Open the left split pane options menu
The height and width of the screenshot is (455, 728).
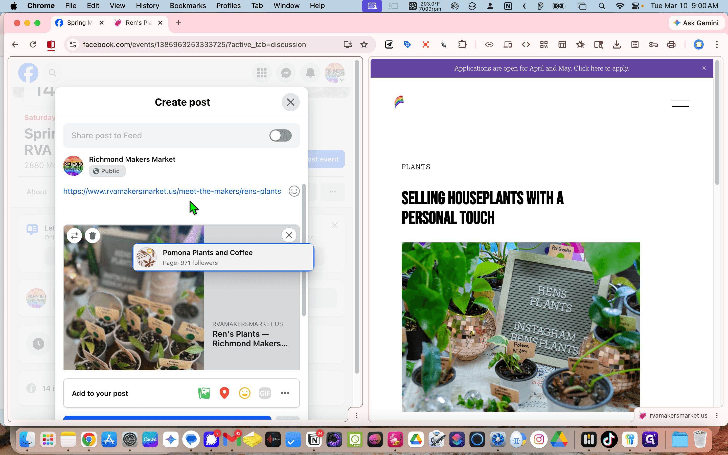pyautogui.click(x=356, y=416)
